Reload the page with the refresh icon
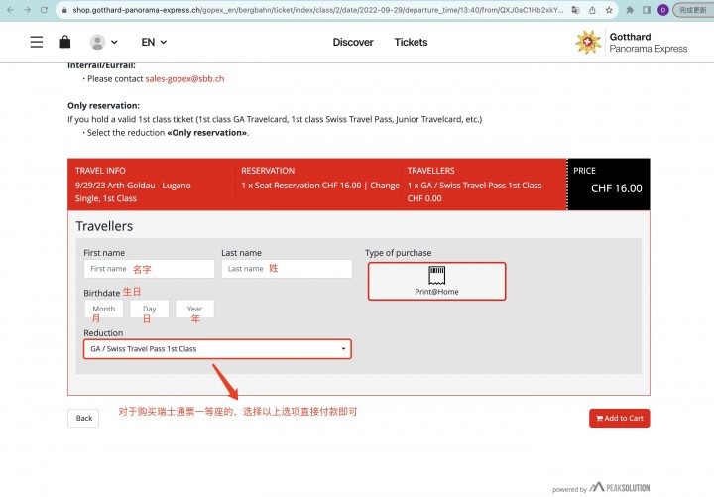 coord(44,10)
